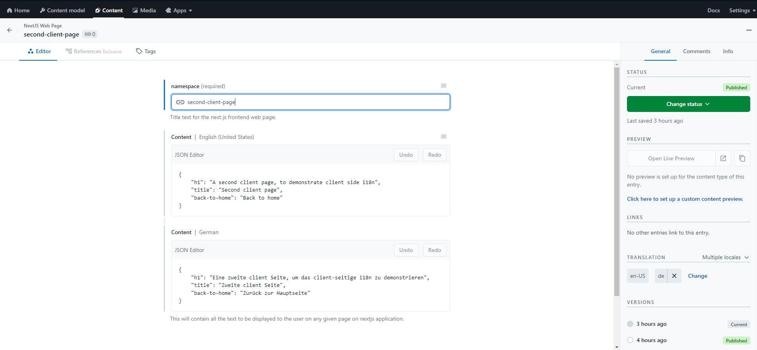The height and width of the screenshot is (350, 757).
Task: Open the Info sidebar tab
Action: (728, 51)
